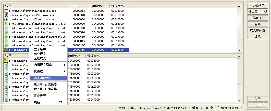Image resolution: width=271 pixels, height=111 pixels.
Task: Click PID value 00000D38
Action: pyautogui.click(x=79, y=11)
